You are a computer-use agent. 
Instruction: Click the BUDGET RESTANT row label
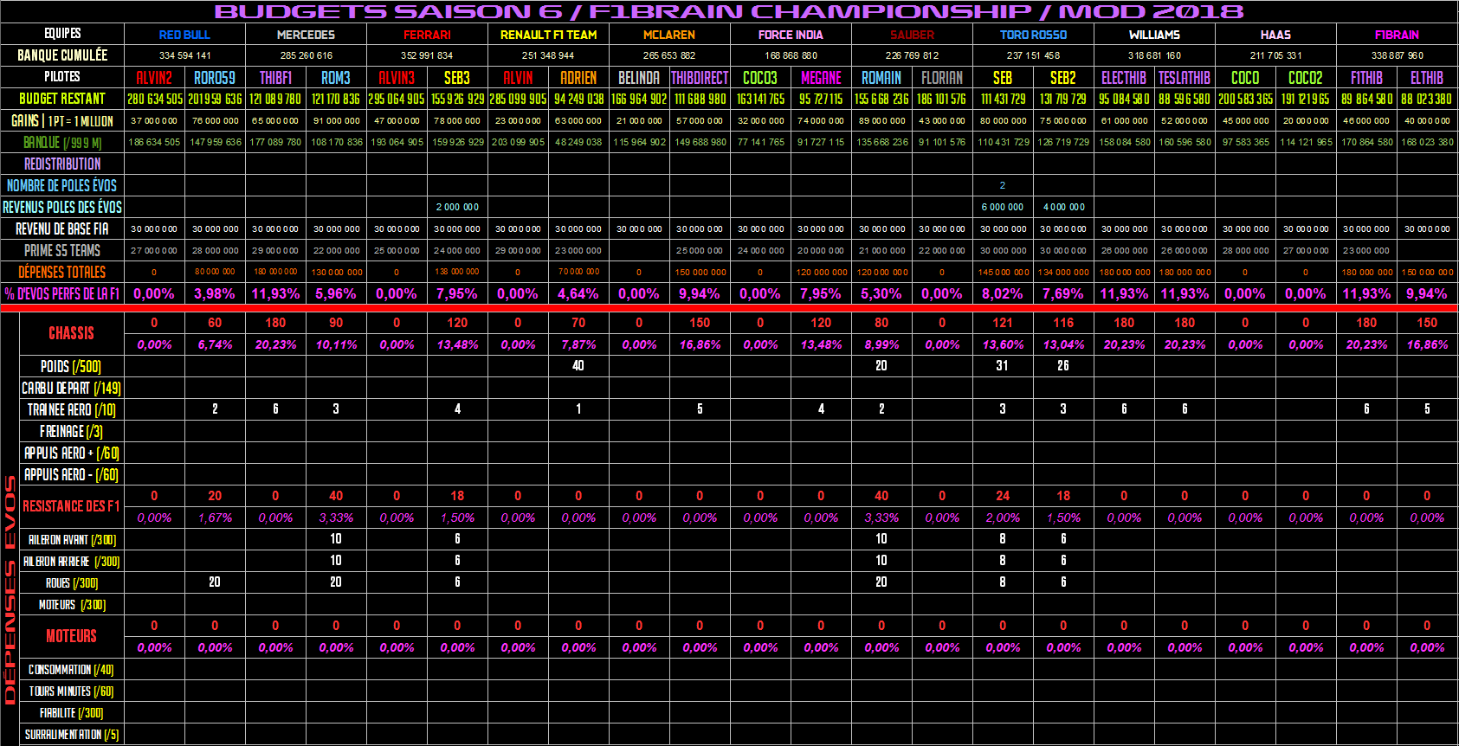62,99
